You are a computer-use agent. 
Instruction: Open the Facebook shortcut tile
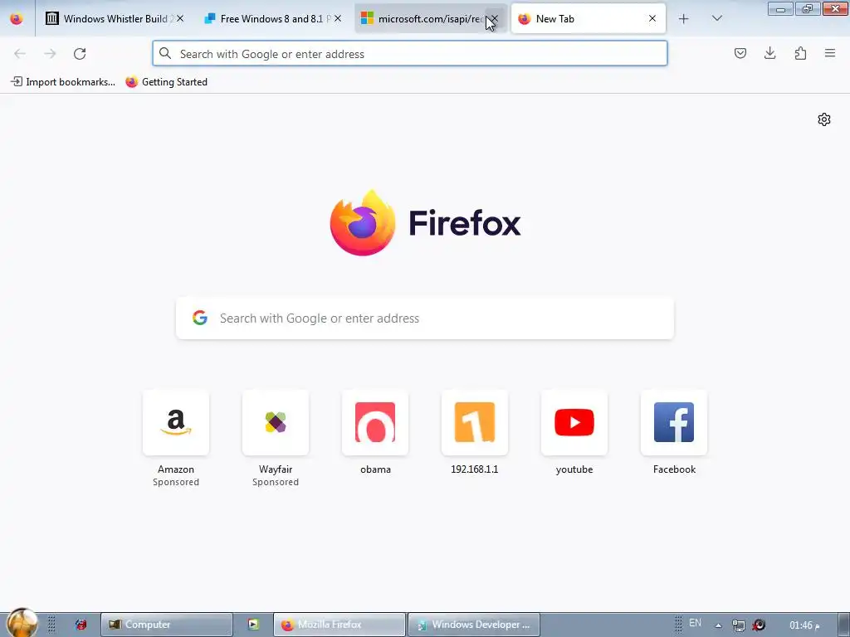point(674,422)
